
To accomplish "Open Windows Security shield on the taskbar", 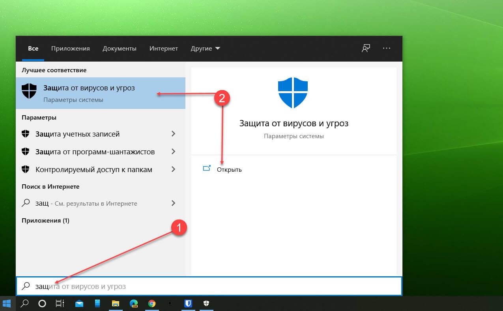I will (206, 304).
